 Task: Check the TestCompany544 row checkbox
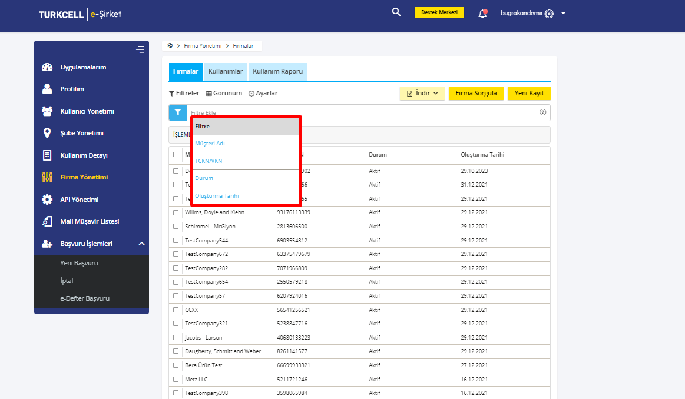(176, 241)
